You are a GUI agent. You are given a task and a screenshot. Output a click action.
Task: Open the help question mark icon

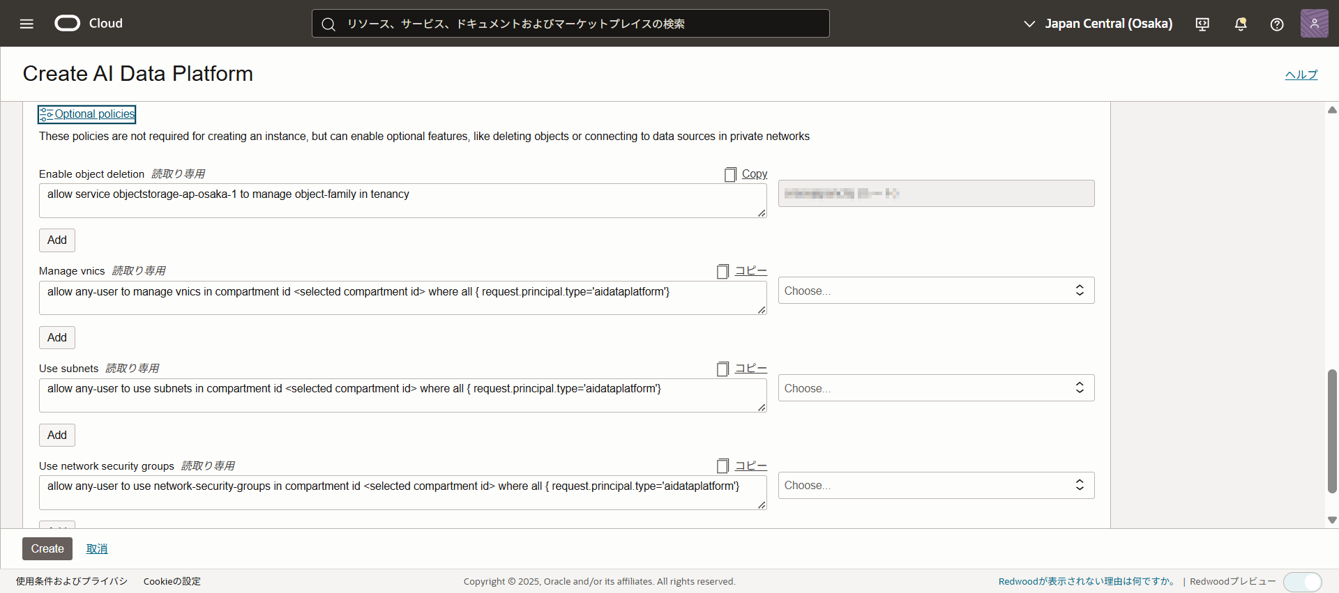tap(1277, 24)
